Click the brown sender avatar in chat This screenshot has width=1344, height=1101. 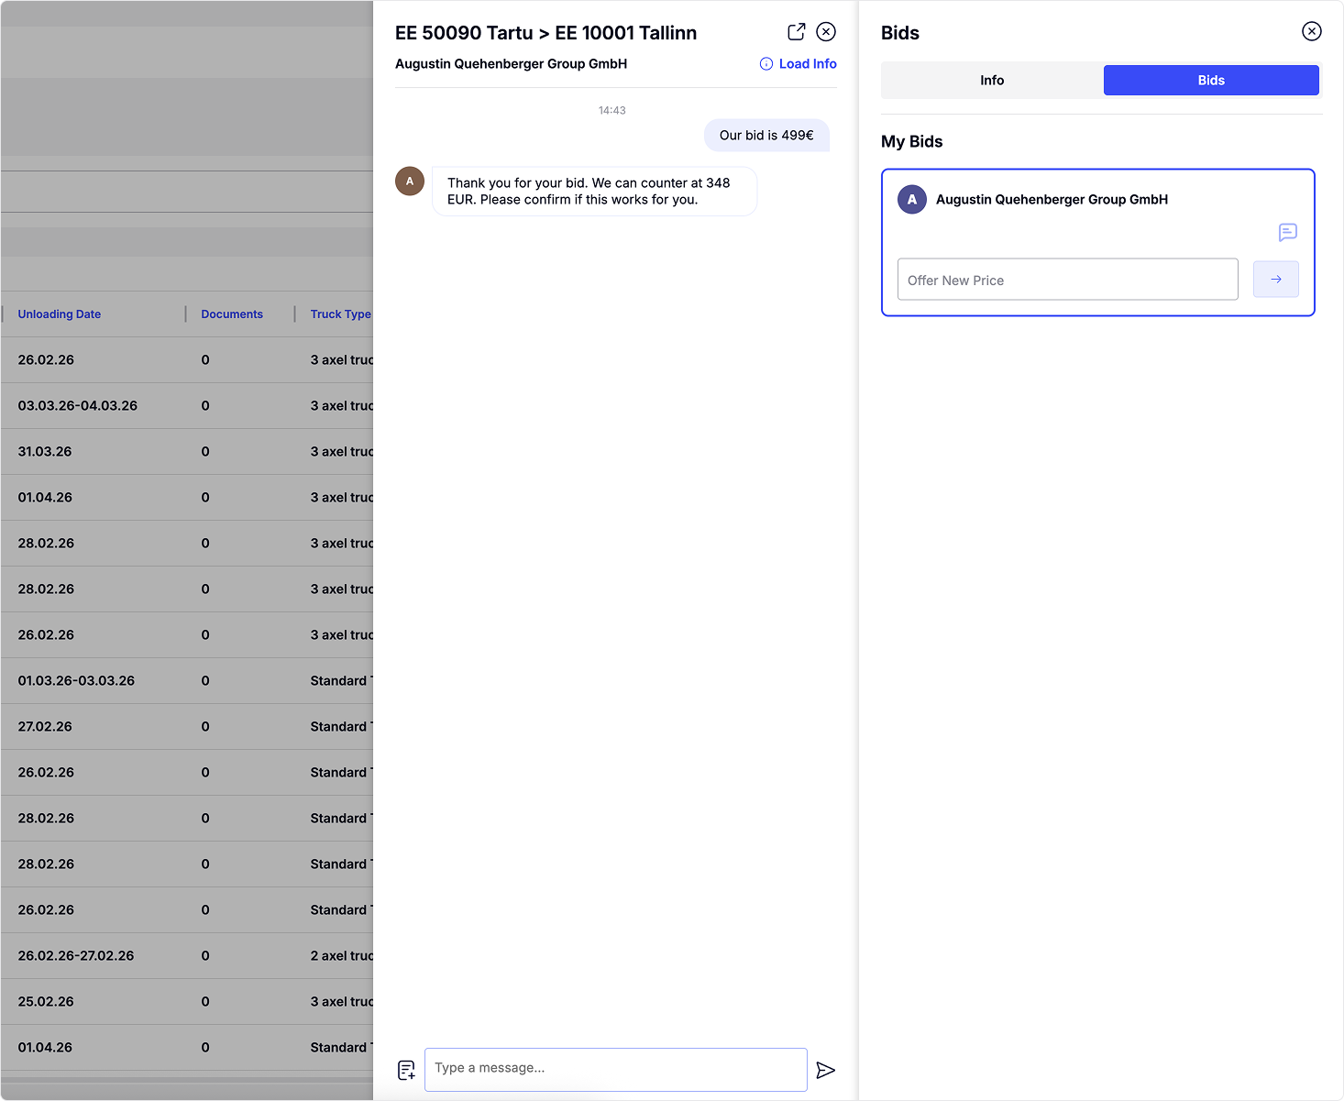click(410, 182)
